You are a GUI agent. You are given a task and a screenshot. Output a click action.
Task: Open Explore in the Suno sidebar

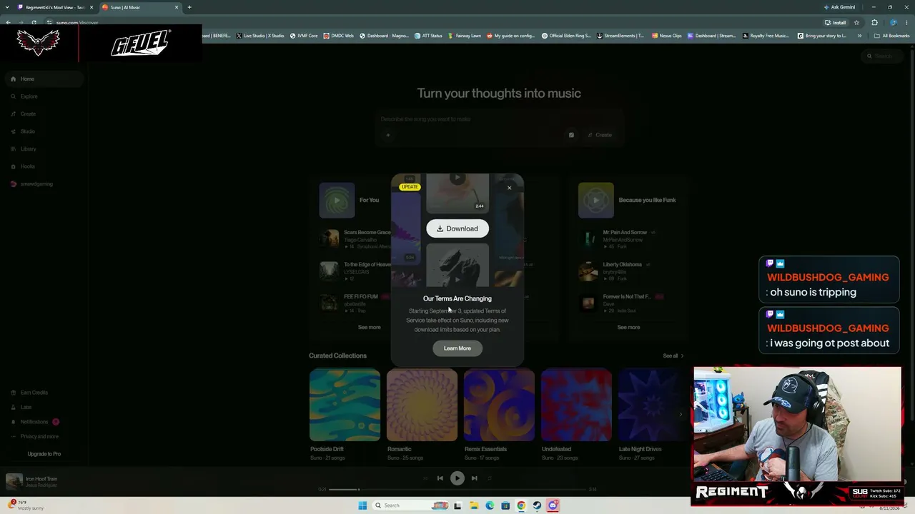[x=29, y=96]
